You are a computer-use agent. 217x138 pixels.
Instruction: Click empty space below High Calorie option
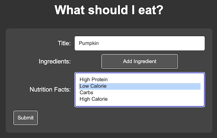point(140,104)
